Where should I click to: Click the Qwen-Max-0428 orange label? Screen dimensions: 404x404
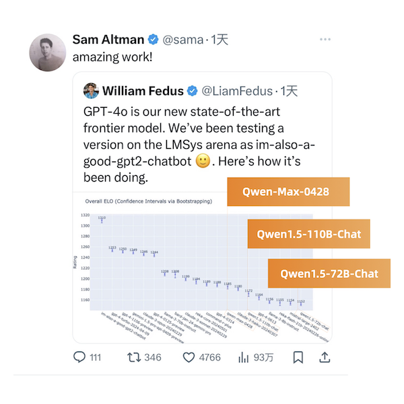click(x=288, y=192)
